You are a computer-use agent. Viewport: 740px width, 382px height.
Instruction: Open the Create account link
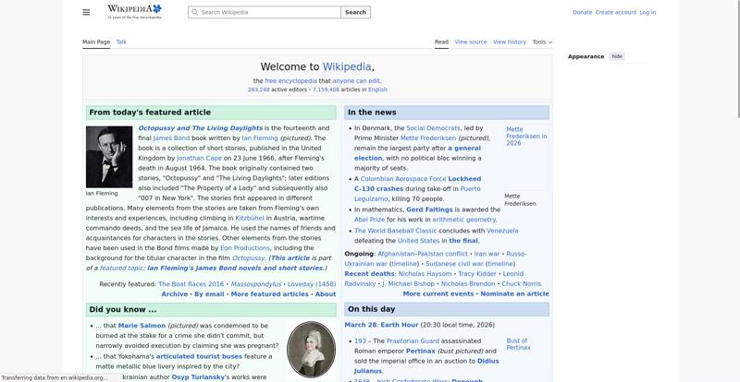point(615,12)
